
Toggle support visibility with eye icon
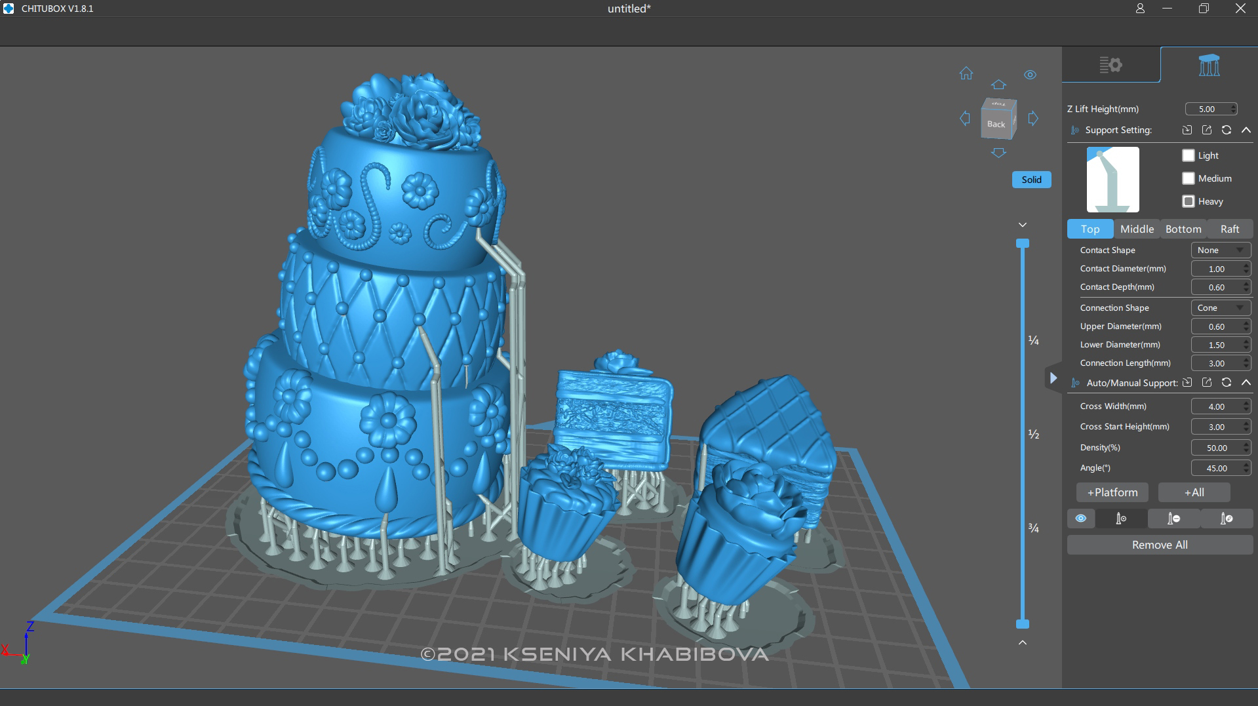pos(1080,518)
